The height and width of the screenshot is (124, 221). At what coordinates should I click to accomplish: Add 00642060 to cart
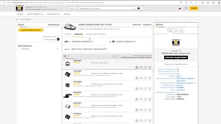tap(150, 99)
